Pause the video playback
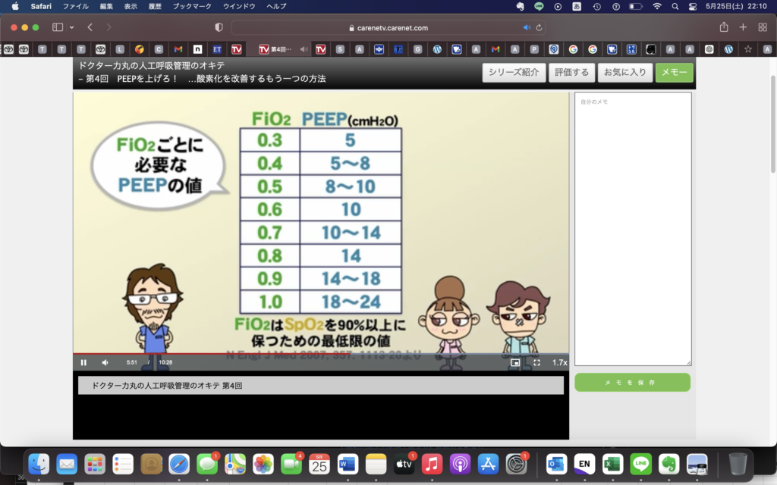The height and width of the screenshot is (485, 777). tap(83, 362)
